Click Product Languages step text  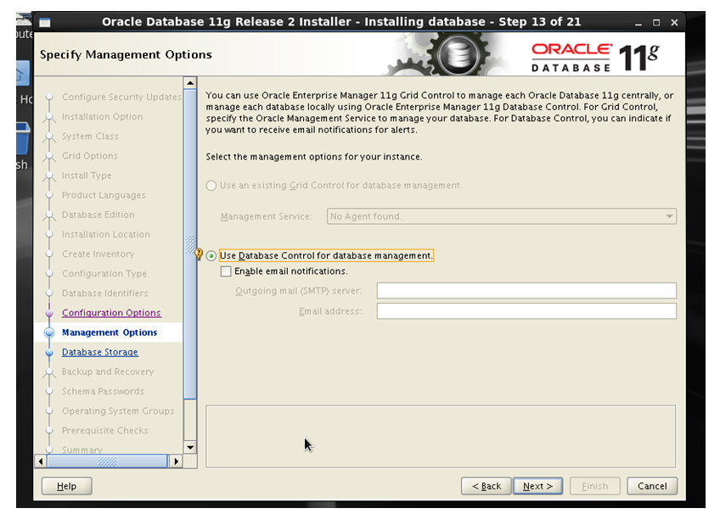coord(104,195)
